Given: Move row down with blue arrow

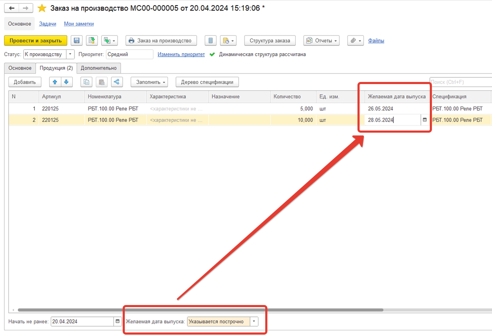Looking at the screenshot, I should [x=66, y=82].
